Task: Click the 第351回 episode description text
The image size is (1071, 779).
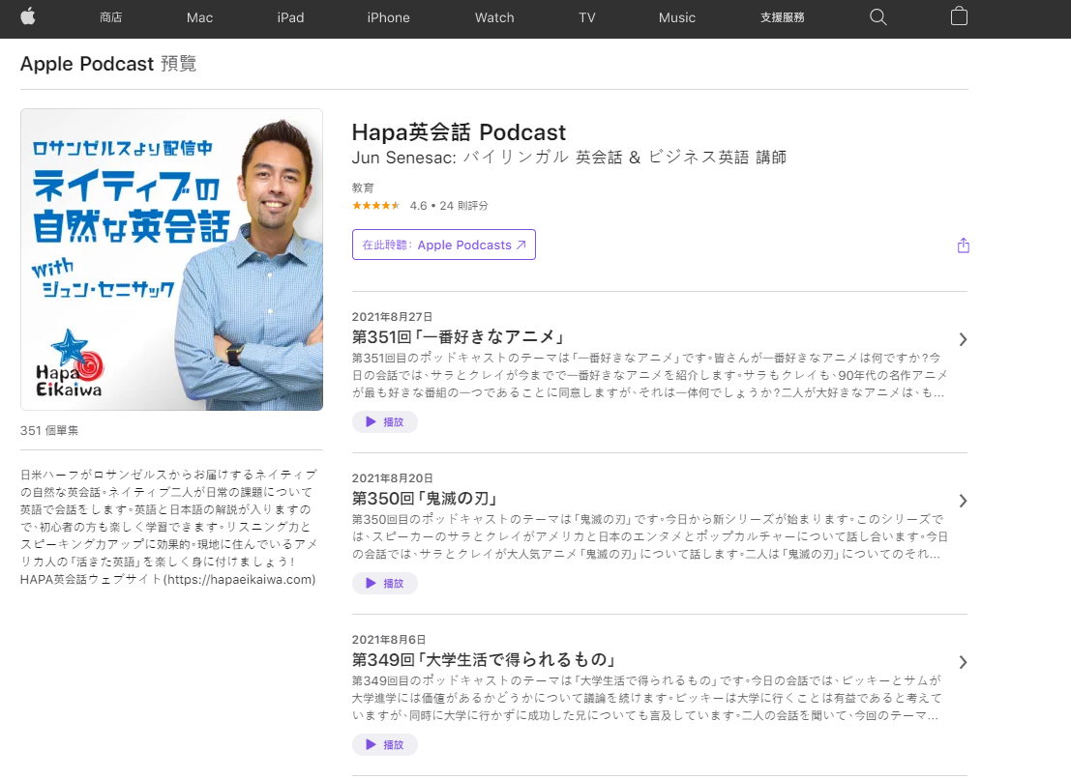Action: pos(649,375)
